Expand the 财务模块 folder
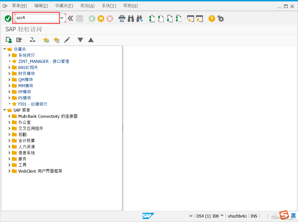 (9, 73)
